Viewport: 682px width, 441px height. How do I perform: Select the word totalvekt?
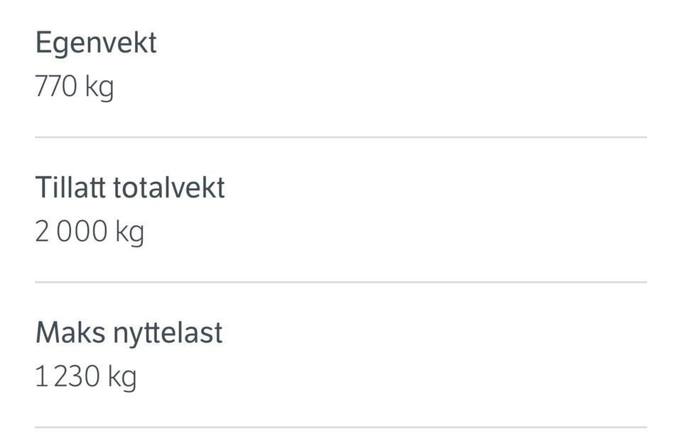tap(169, 188)
